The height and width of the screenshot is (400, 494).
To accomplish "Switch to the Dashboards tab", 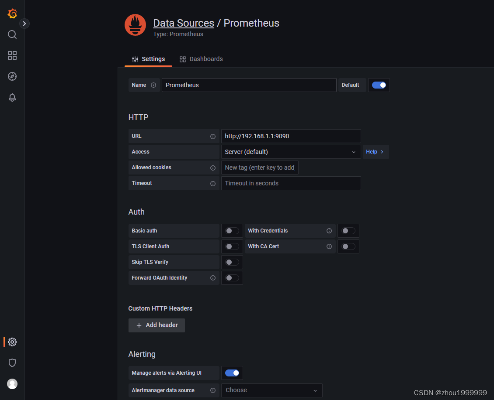I will click(201, 59).
